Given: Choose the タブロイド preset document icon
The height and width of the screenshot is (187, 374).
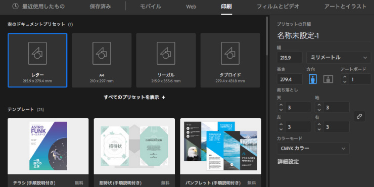Looking at the screenshot, I should pyautogui.click(x=230, y=54).
